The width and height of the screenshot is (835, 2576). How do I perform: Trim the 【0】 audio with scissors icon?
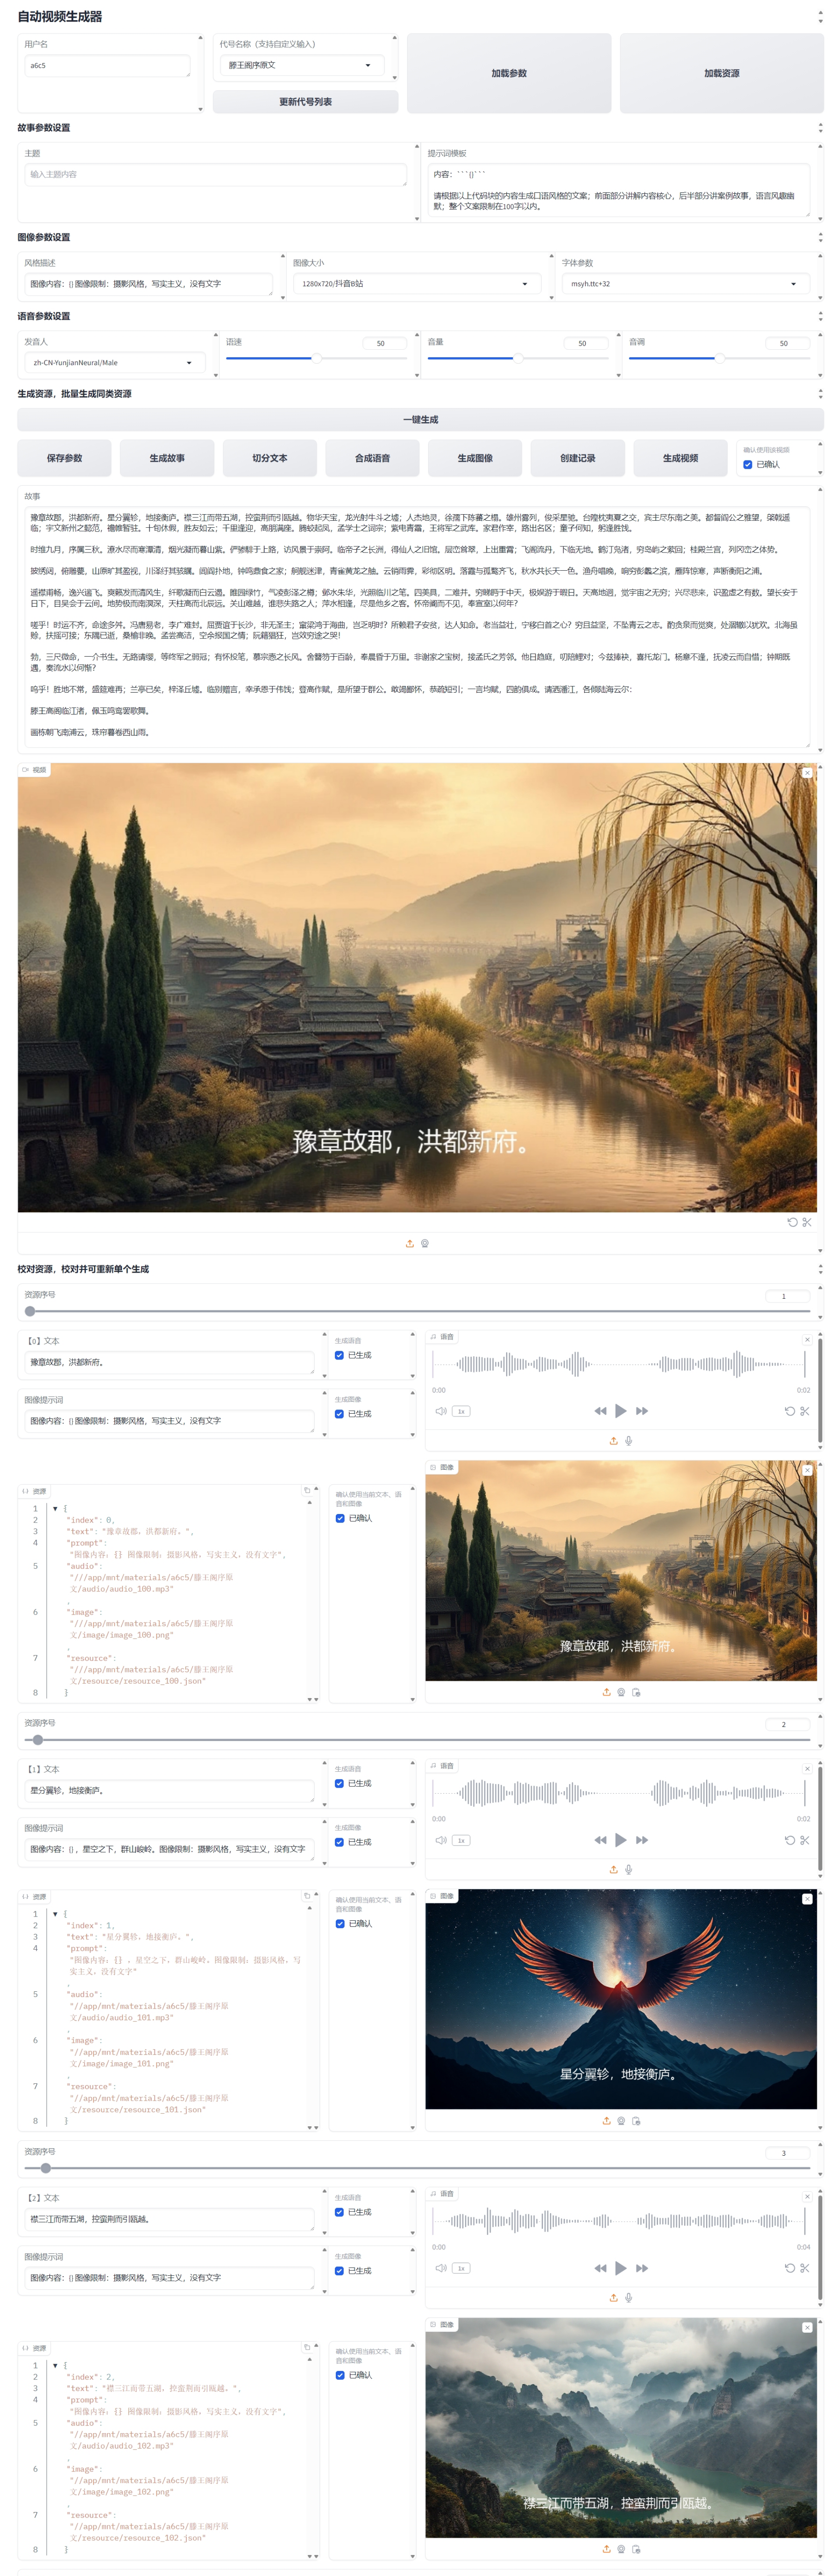(805, 1411)
